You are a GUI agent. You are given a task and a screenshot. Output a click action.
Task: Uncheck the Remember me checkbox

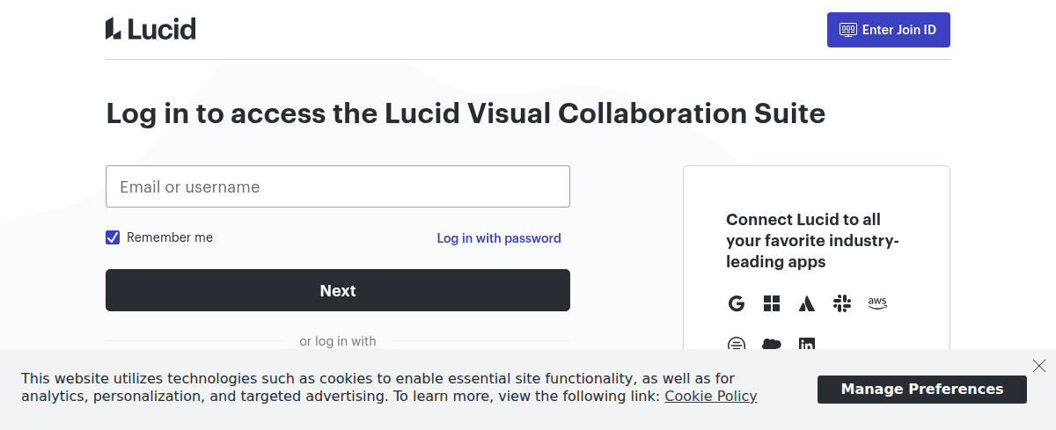113,237
